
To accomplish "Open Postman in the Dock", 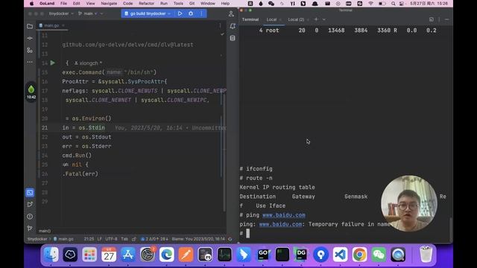I will [x=186, y=255].
